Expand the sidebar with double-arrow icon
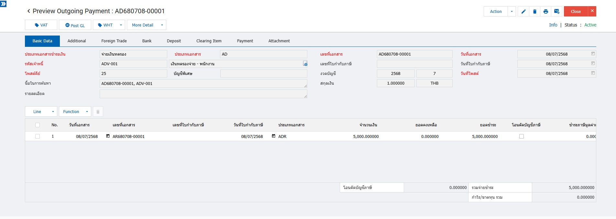616x219 pixels. (x=3, y=4)
